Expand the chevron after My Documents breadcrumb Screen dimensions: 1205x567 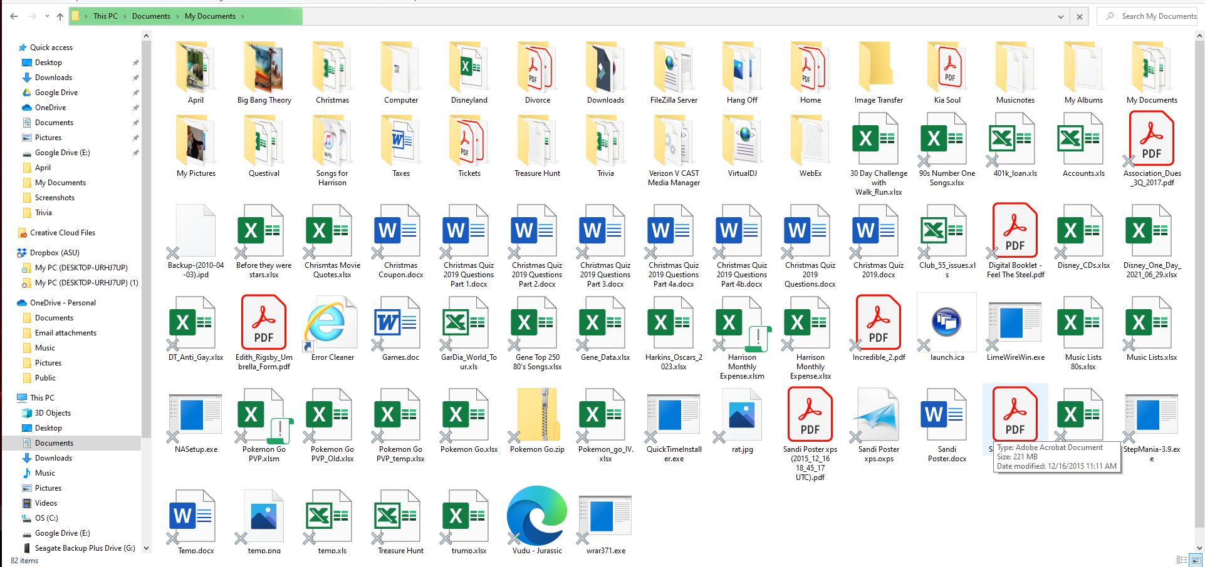coord(243,16)
